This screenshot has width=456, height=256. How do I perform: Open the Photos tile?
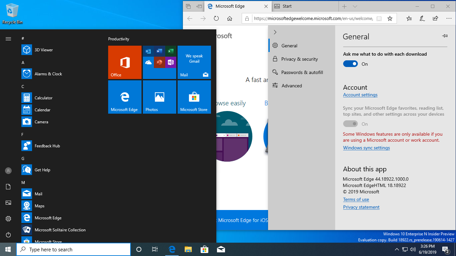160,97
